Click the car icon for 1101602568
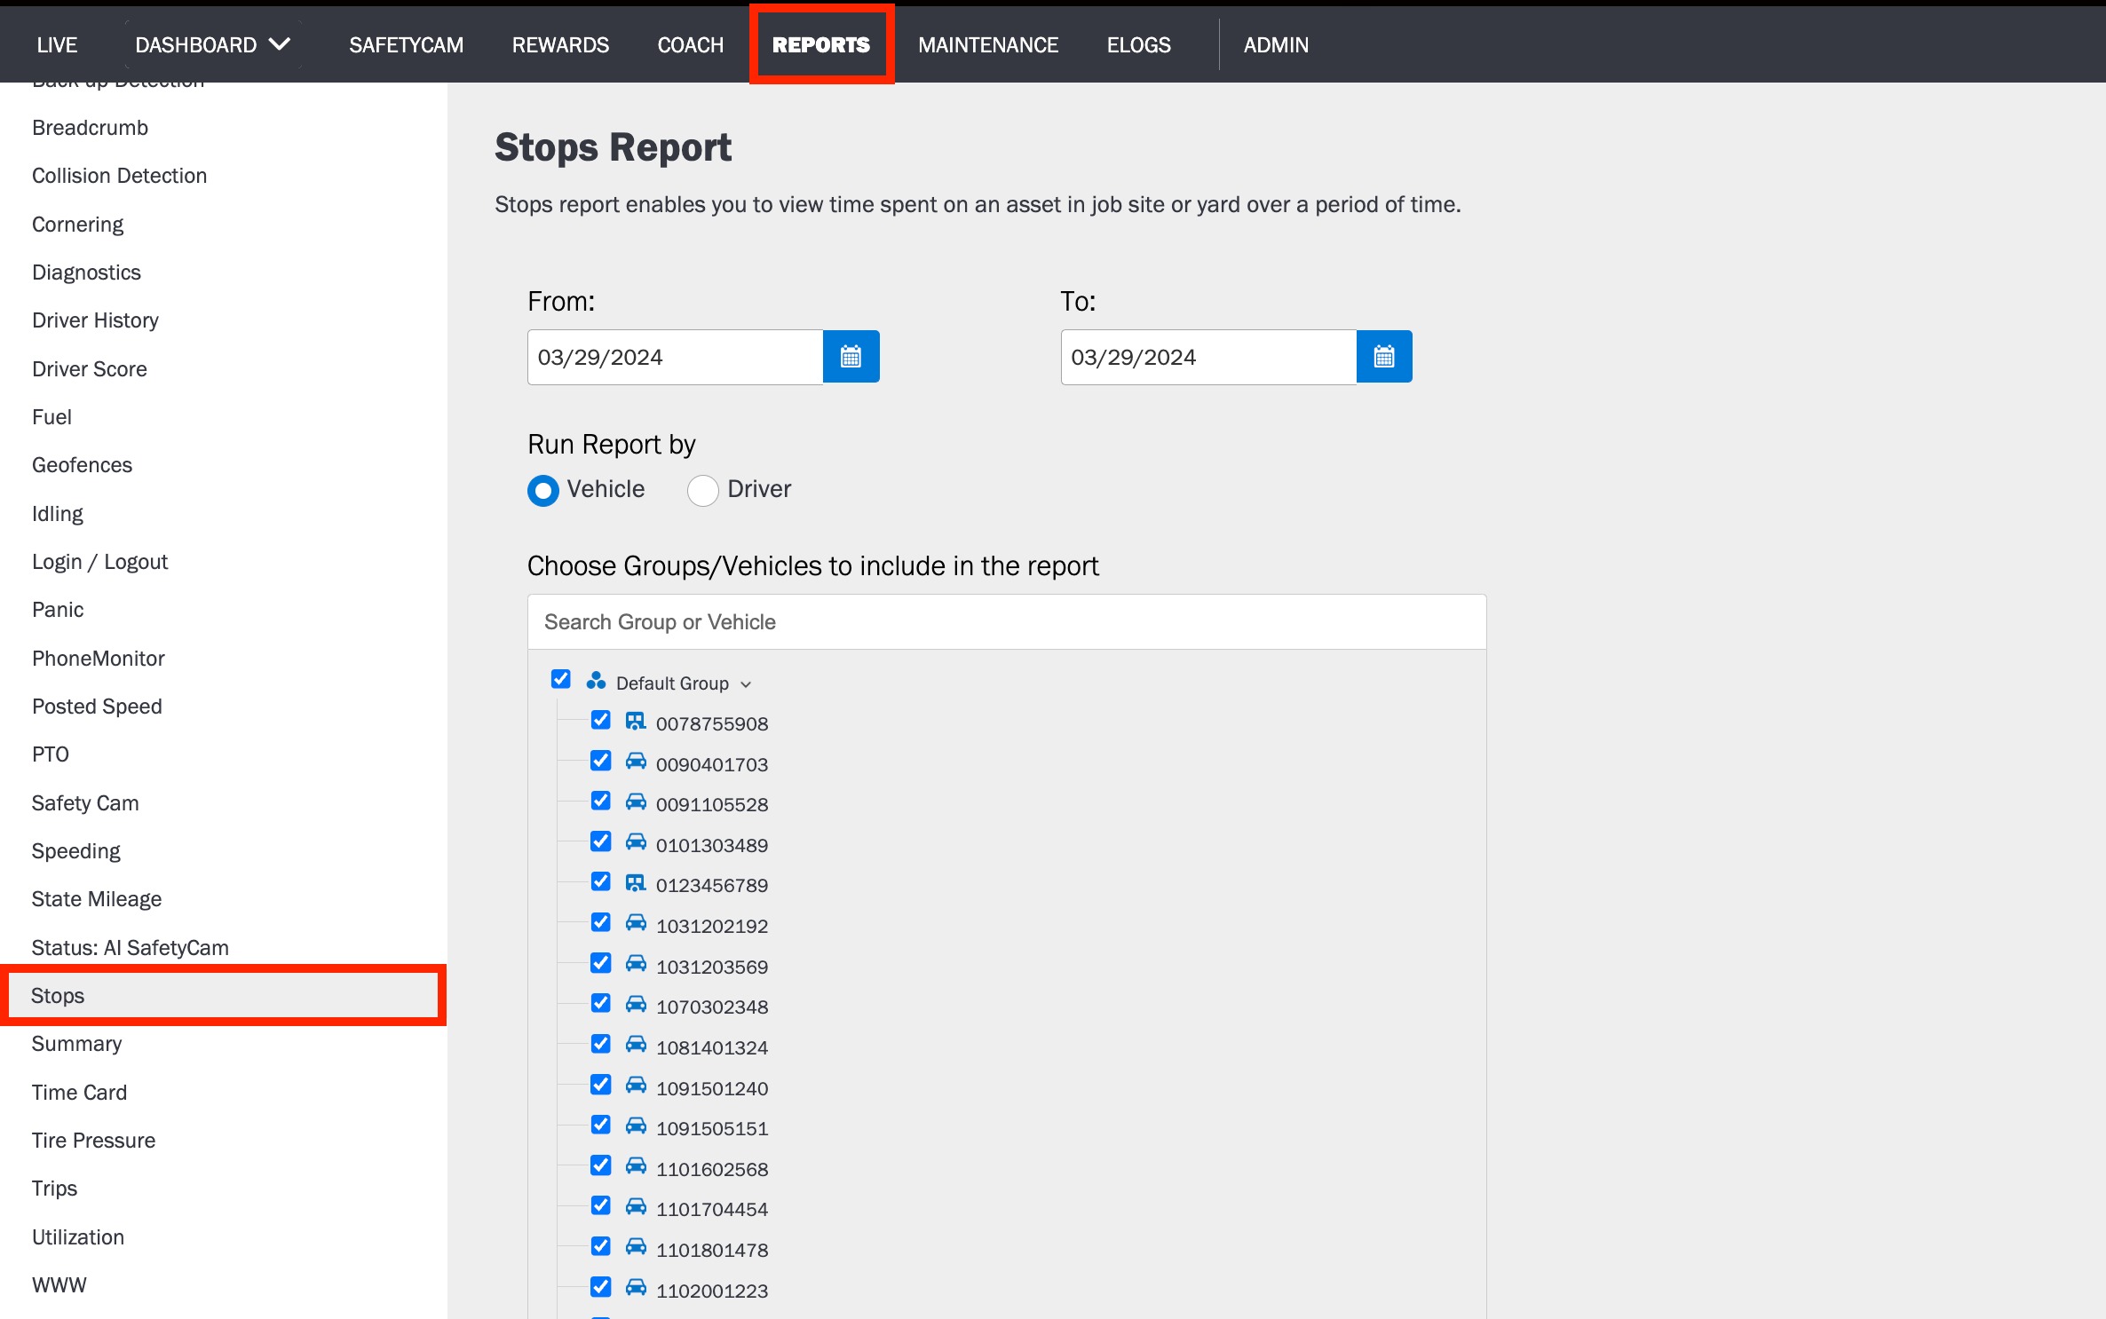The image size is (2106, 1319). 636,1166
